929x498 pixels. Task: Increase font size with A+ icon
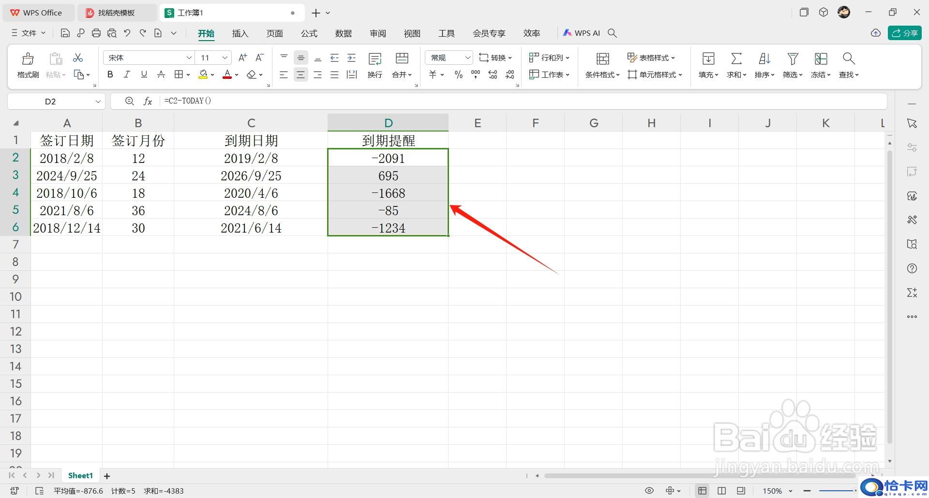click(243, 58)
